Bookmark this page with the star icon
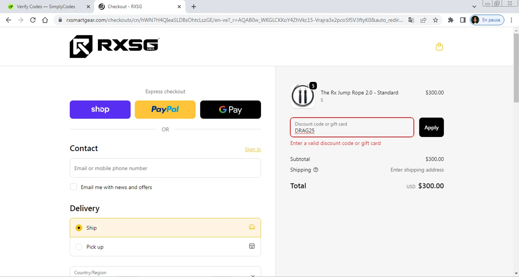This screenshot has height=277, width=519. pyautogui.click(x=436, y=20)
